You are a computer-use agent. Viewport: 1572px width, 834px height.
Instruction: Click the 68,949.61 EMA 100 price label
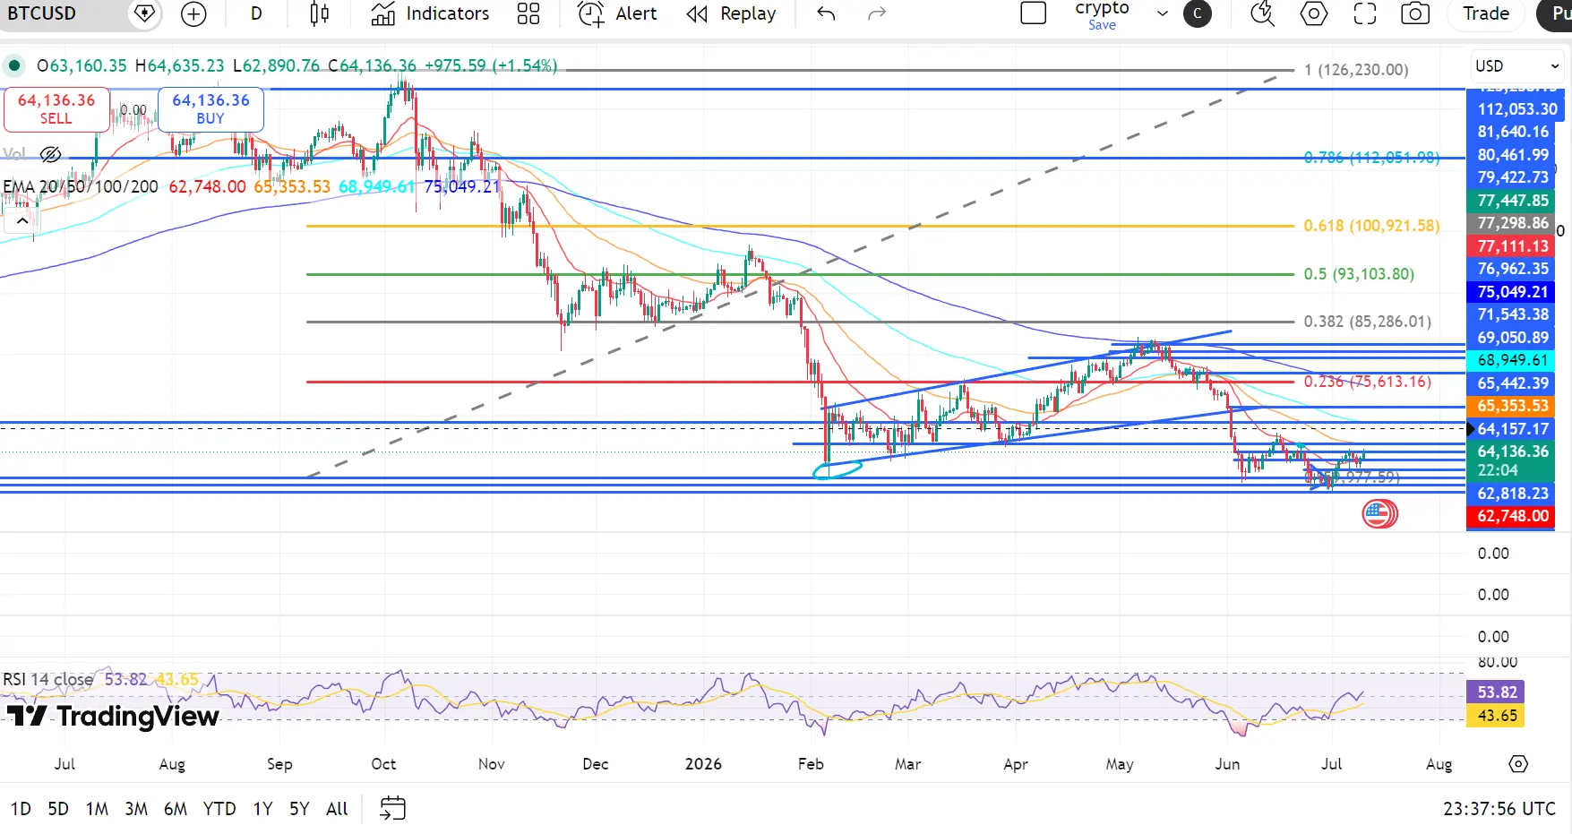pos(1513,360)
